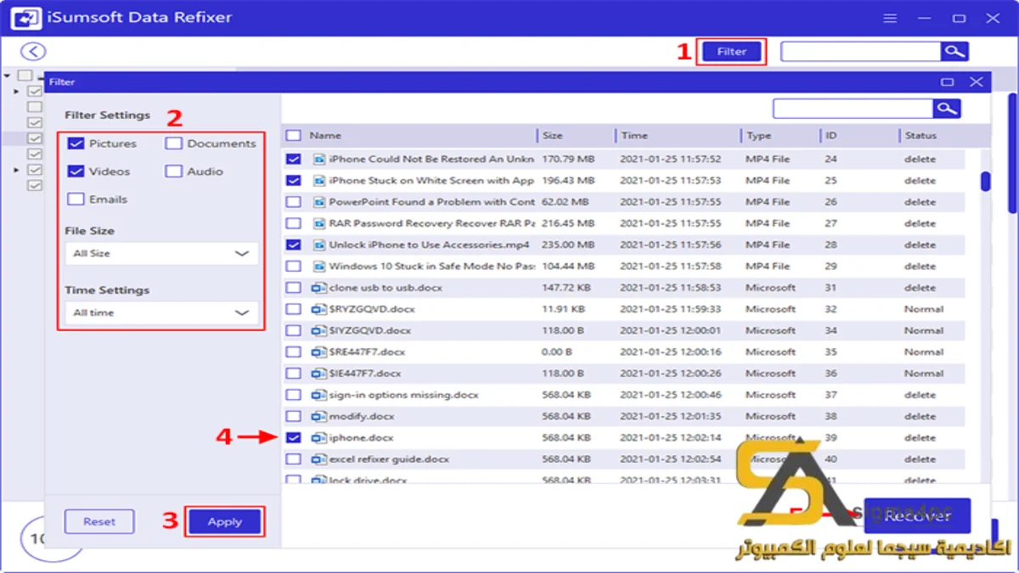Click docx icon of clone usb to usb.docx

[319, 288]
